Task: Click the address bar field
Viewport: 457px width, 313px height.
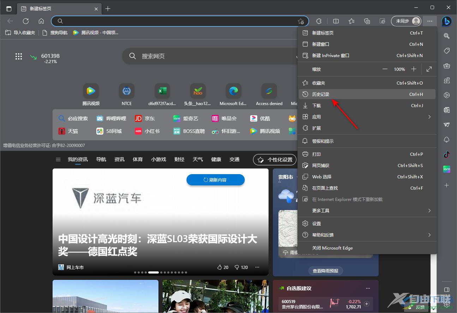Action: point(180,21)
